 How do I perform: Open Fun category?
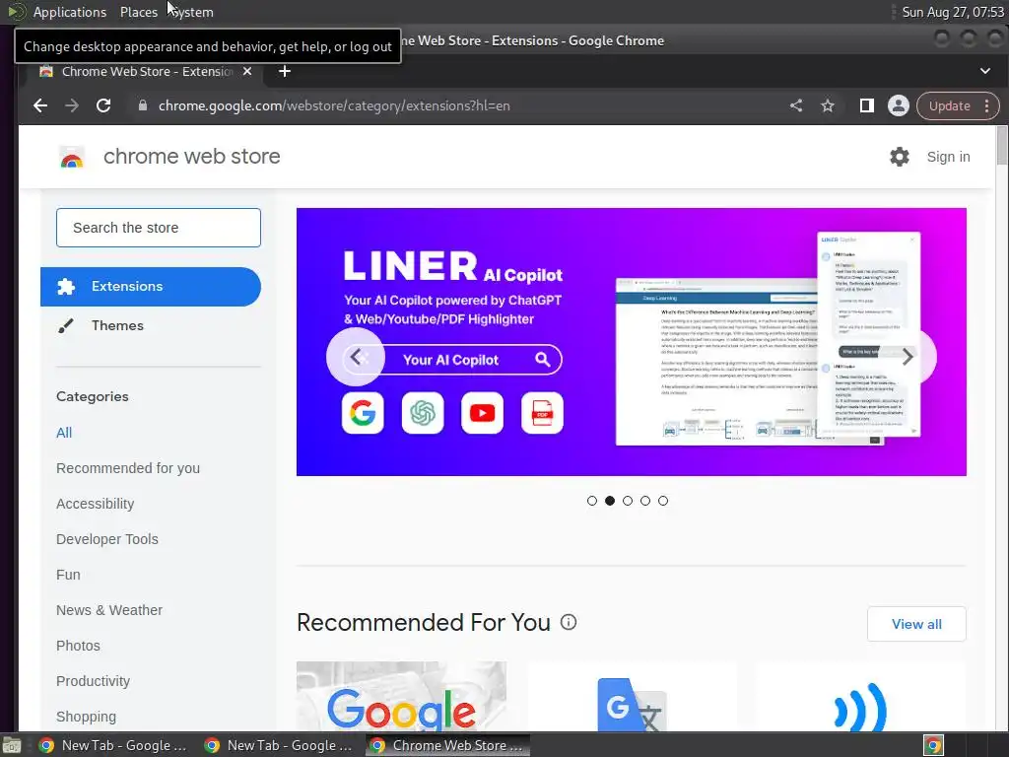tap(68, 575)
